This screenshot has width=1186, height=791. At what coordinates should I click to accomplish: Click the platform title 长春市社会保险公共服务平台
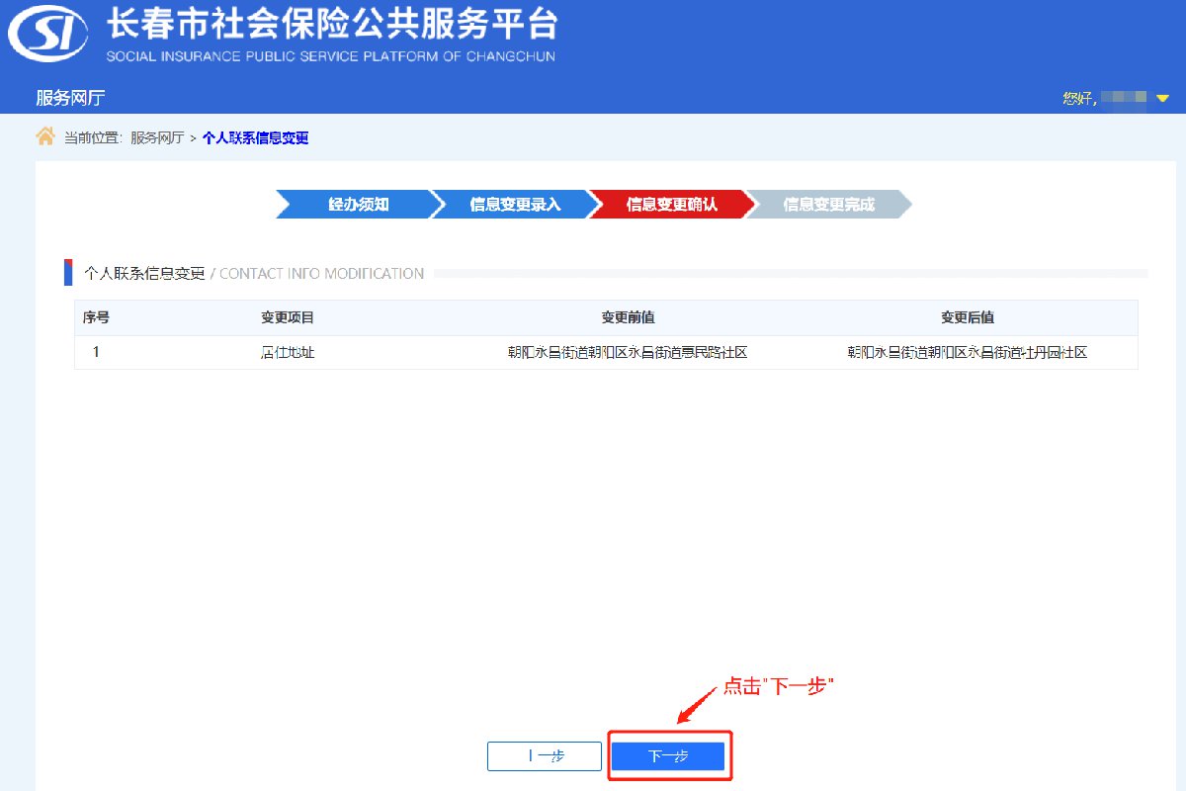[331, 24]
